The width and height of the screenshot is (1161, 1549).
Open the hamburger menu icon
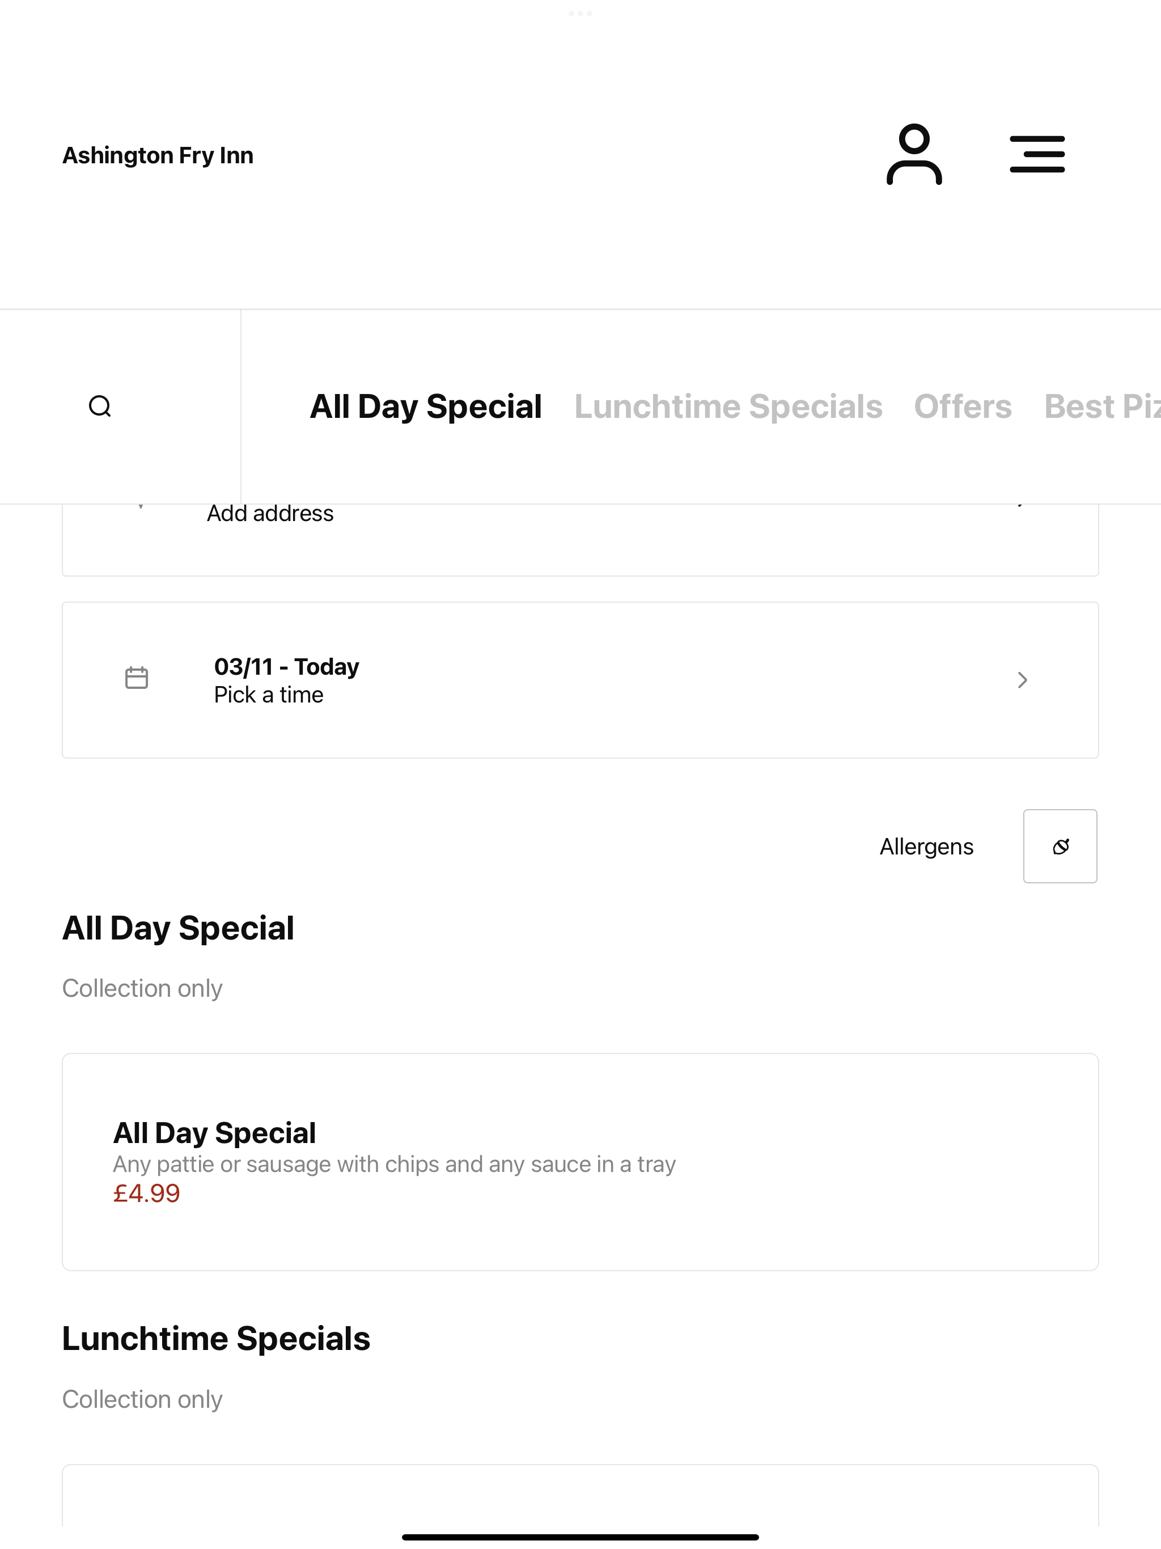click(1037, 155)
